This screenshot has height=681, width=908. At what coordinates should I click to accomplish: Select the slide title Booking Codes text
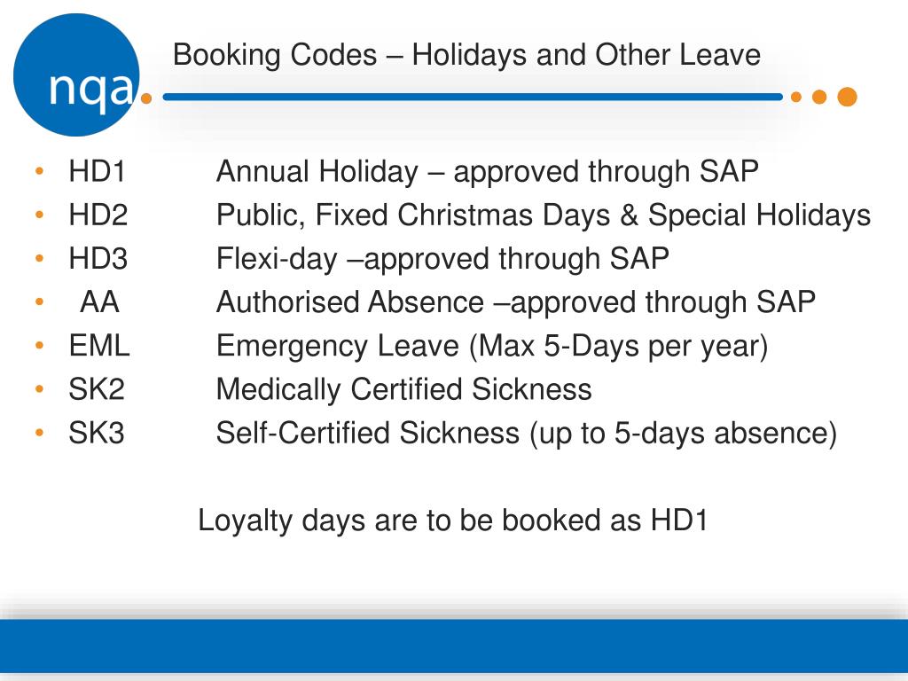[466, 55]
